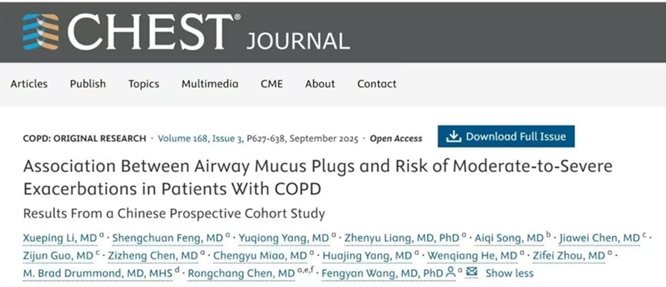The width and height of the screenshot is (666, 287).
Task: Click the email envelope icon
Action: pos(472,272)
